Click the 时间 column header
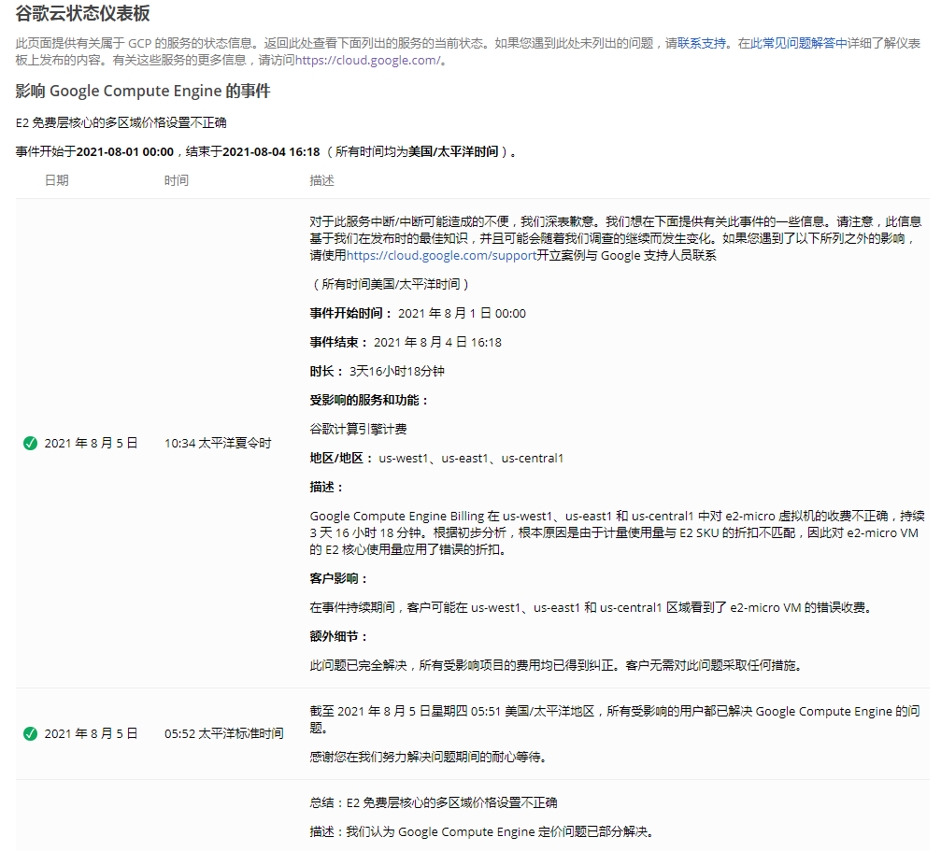The image size is (941, 851). click(177, 180)
